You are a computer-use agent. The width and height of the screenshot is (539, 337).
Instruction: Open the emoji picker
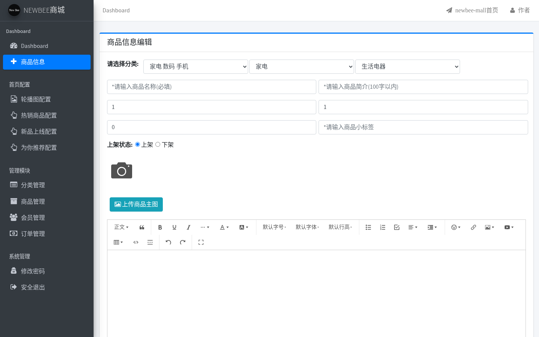pos(456,227)
